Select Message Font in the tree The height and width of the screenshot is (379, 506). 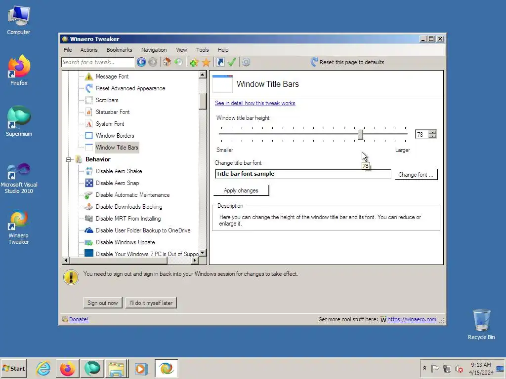click(x=112, y=76)
